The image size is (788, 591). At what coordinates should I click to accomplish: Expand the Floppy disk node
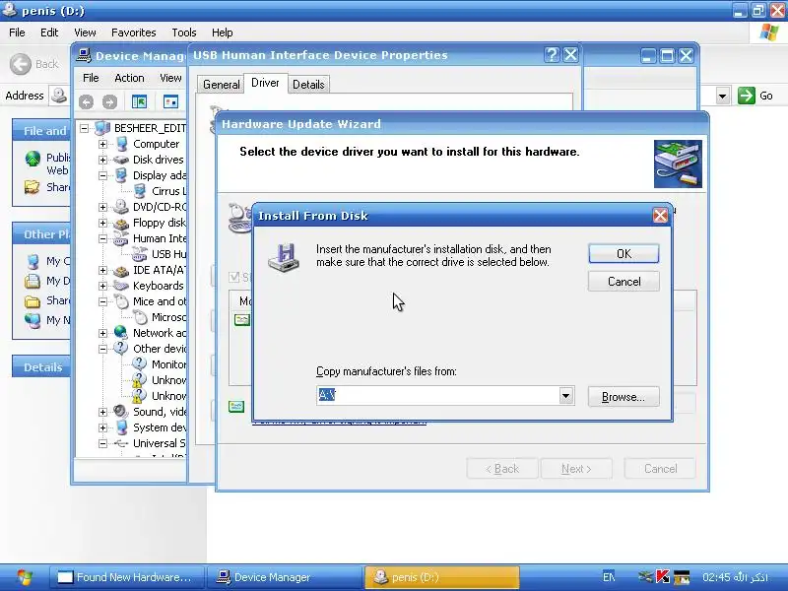102,223
